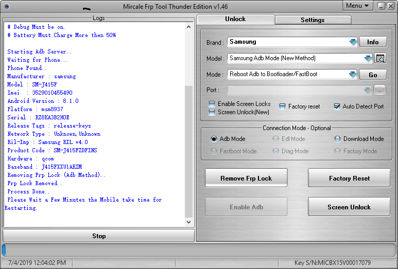Click the 'Waiting for Phone...' log line

click(38, 60)
